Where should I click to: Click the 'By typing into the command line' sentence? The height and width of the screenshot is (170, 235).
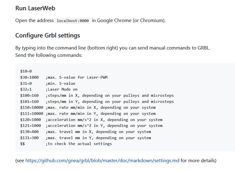click(113, 48)
